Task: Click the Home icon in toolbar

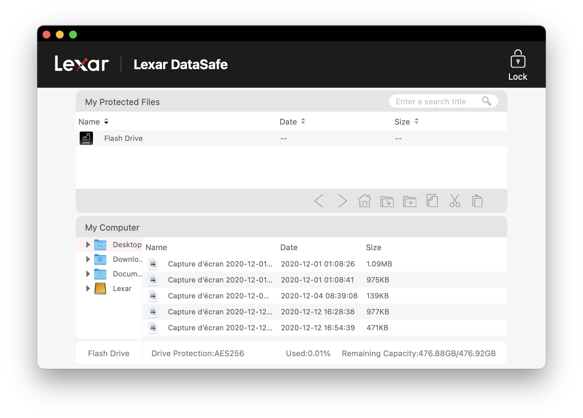Action: point(365,201)
